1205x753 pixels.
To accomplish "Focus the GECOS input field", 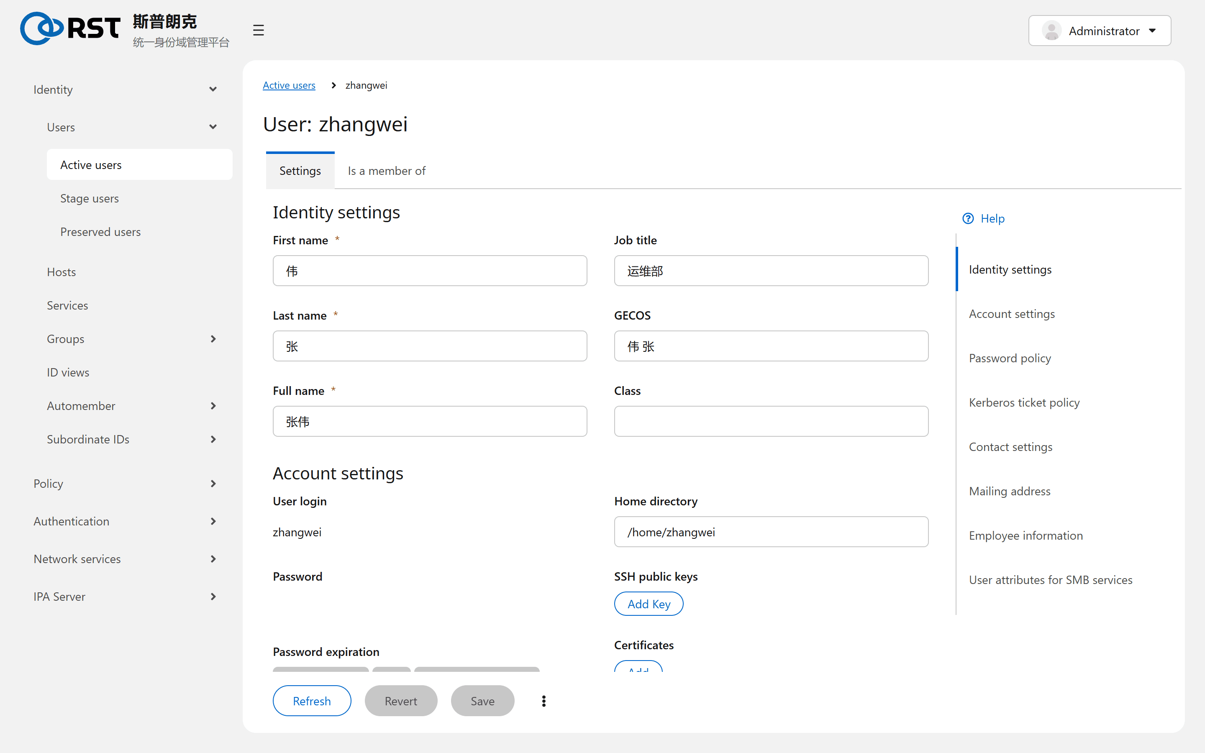I will click(771, 346).
